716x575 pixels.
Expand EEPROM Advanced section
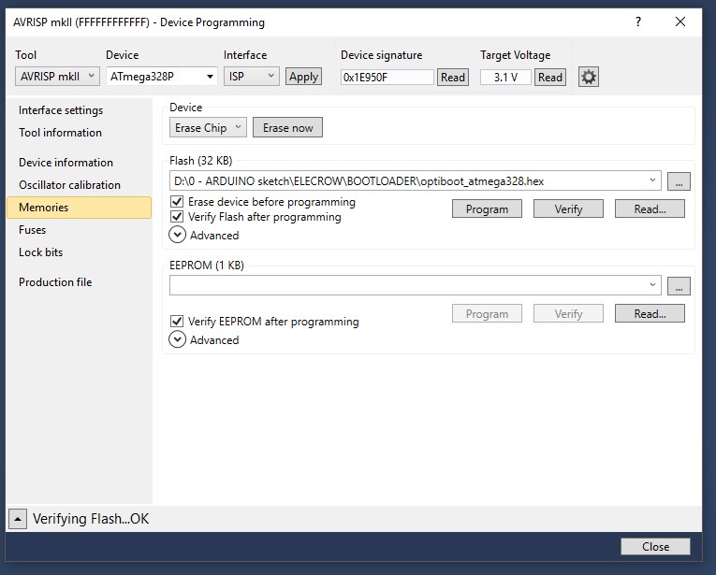tap(177, 339)
